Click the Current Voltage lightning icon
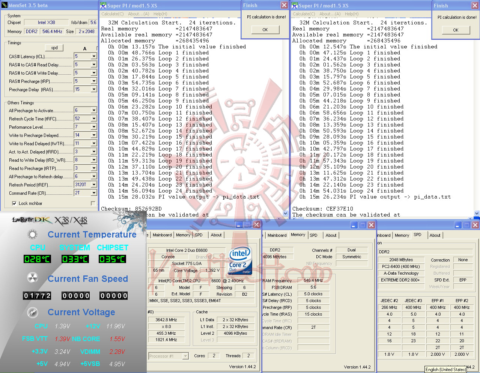Screen dimensions: 480x373 pyautogui.click(x=33, y=312)
